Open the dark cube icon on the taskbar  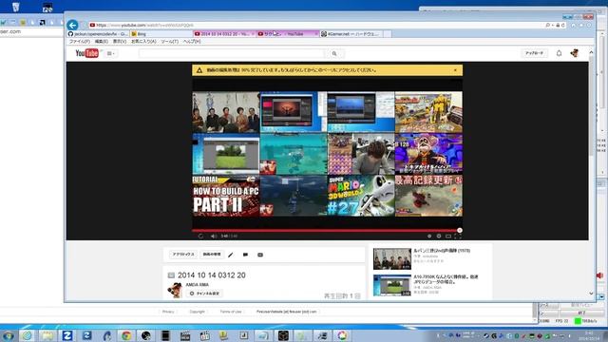point(283,335)
